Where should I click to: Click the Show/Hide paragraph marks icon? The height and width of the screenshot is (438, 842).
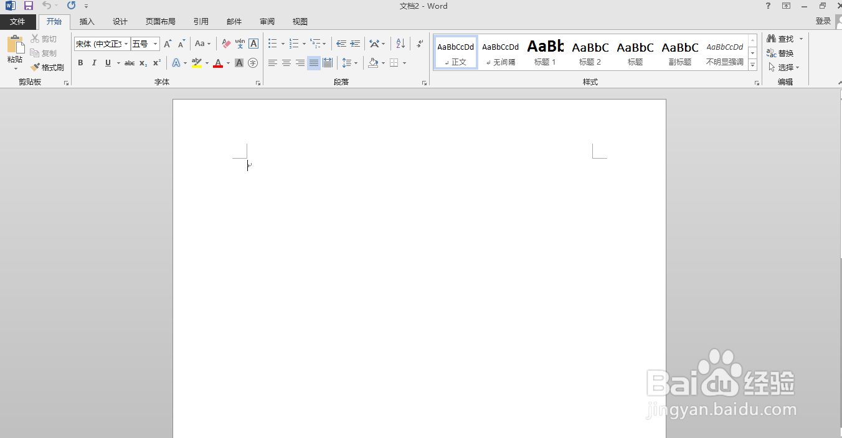point(420,44)
